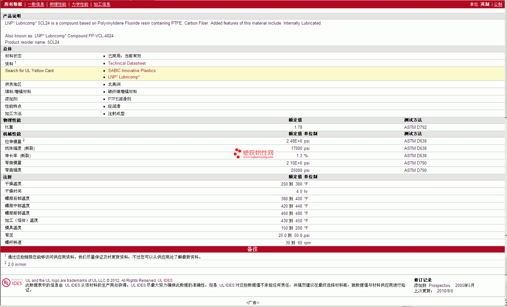Screen dimensions: 507x307
Task: Click the 模具温度 row label
Action: (13, 228)
